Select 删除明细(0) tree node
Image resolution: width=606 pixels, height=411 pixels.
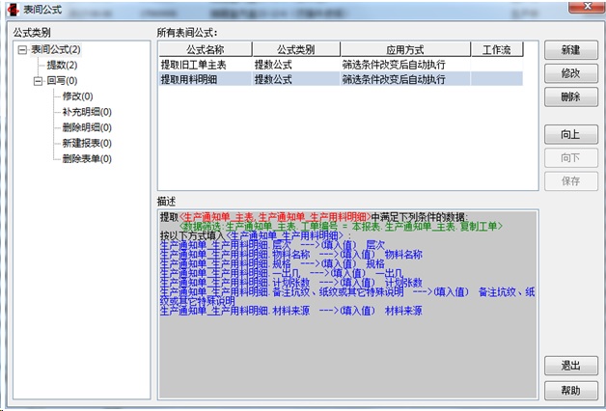pyautogui.click(x=86, y=127)
